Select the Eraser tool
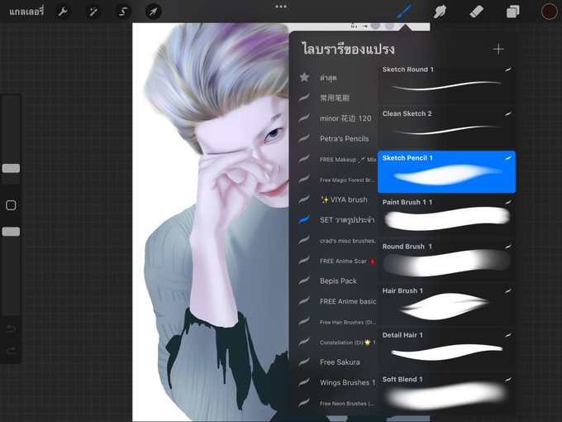 point(476,12)
